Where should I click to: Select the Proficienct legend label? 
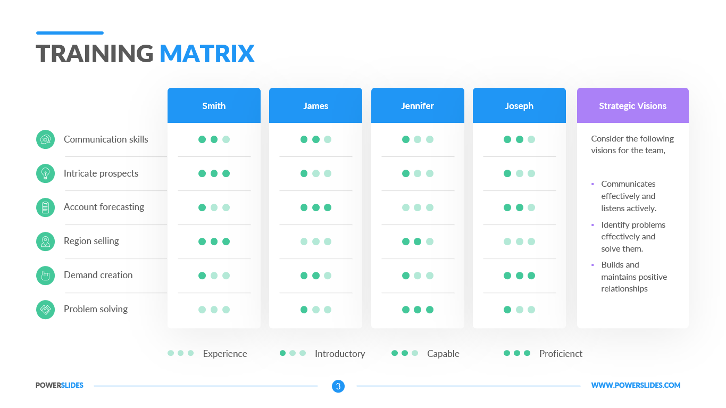(x=561, y=354)
